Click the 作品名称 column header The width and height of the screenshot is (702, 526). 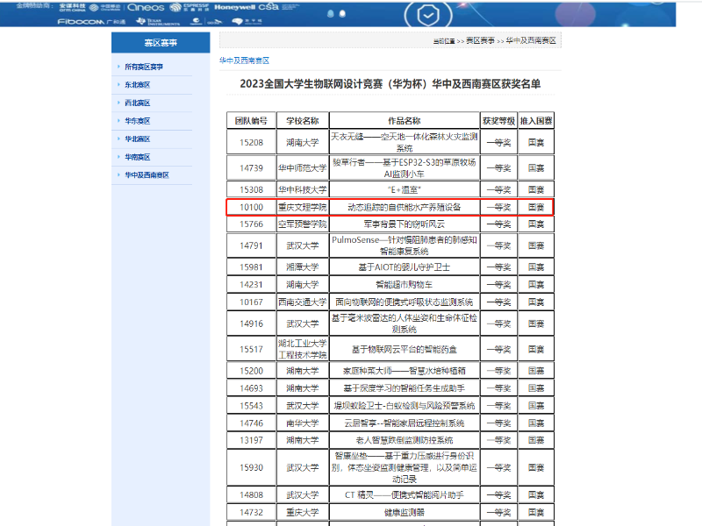point(404,120)
